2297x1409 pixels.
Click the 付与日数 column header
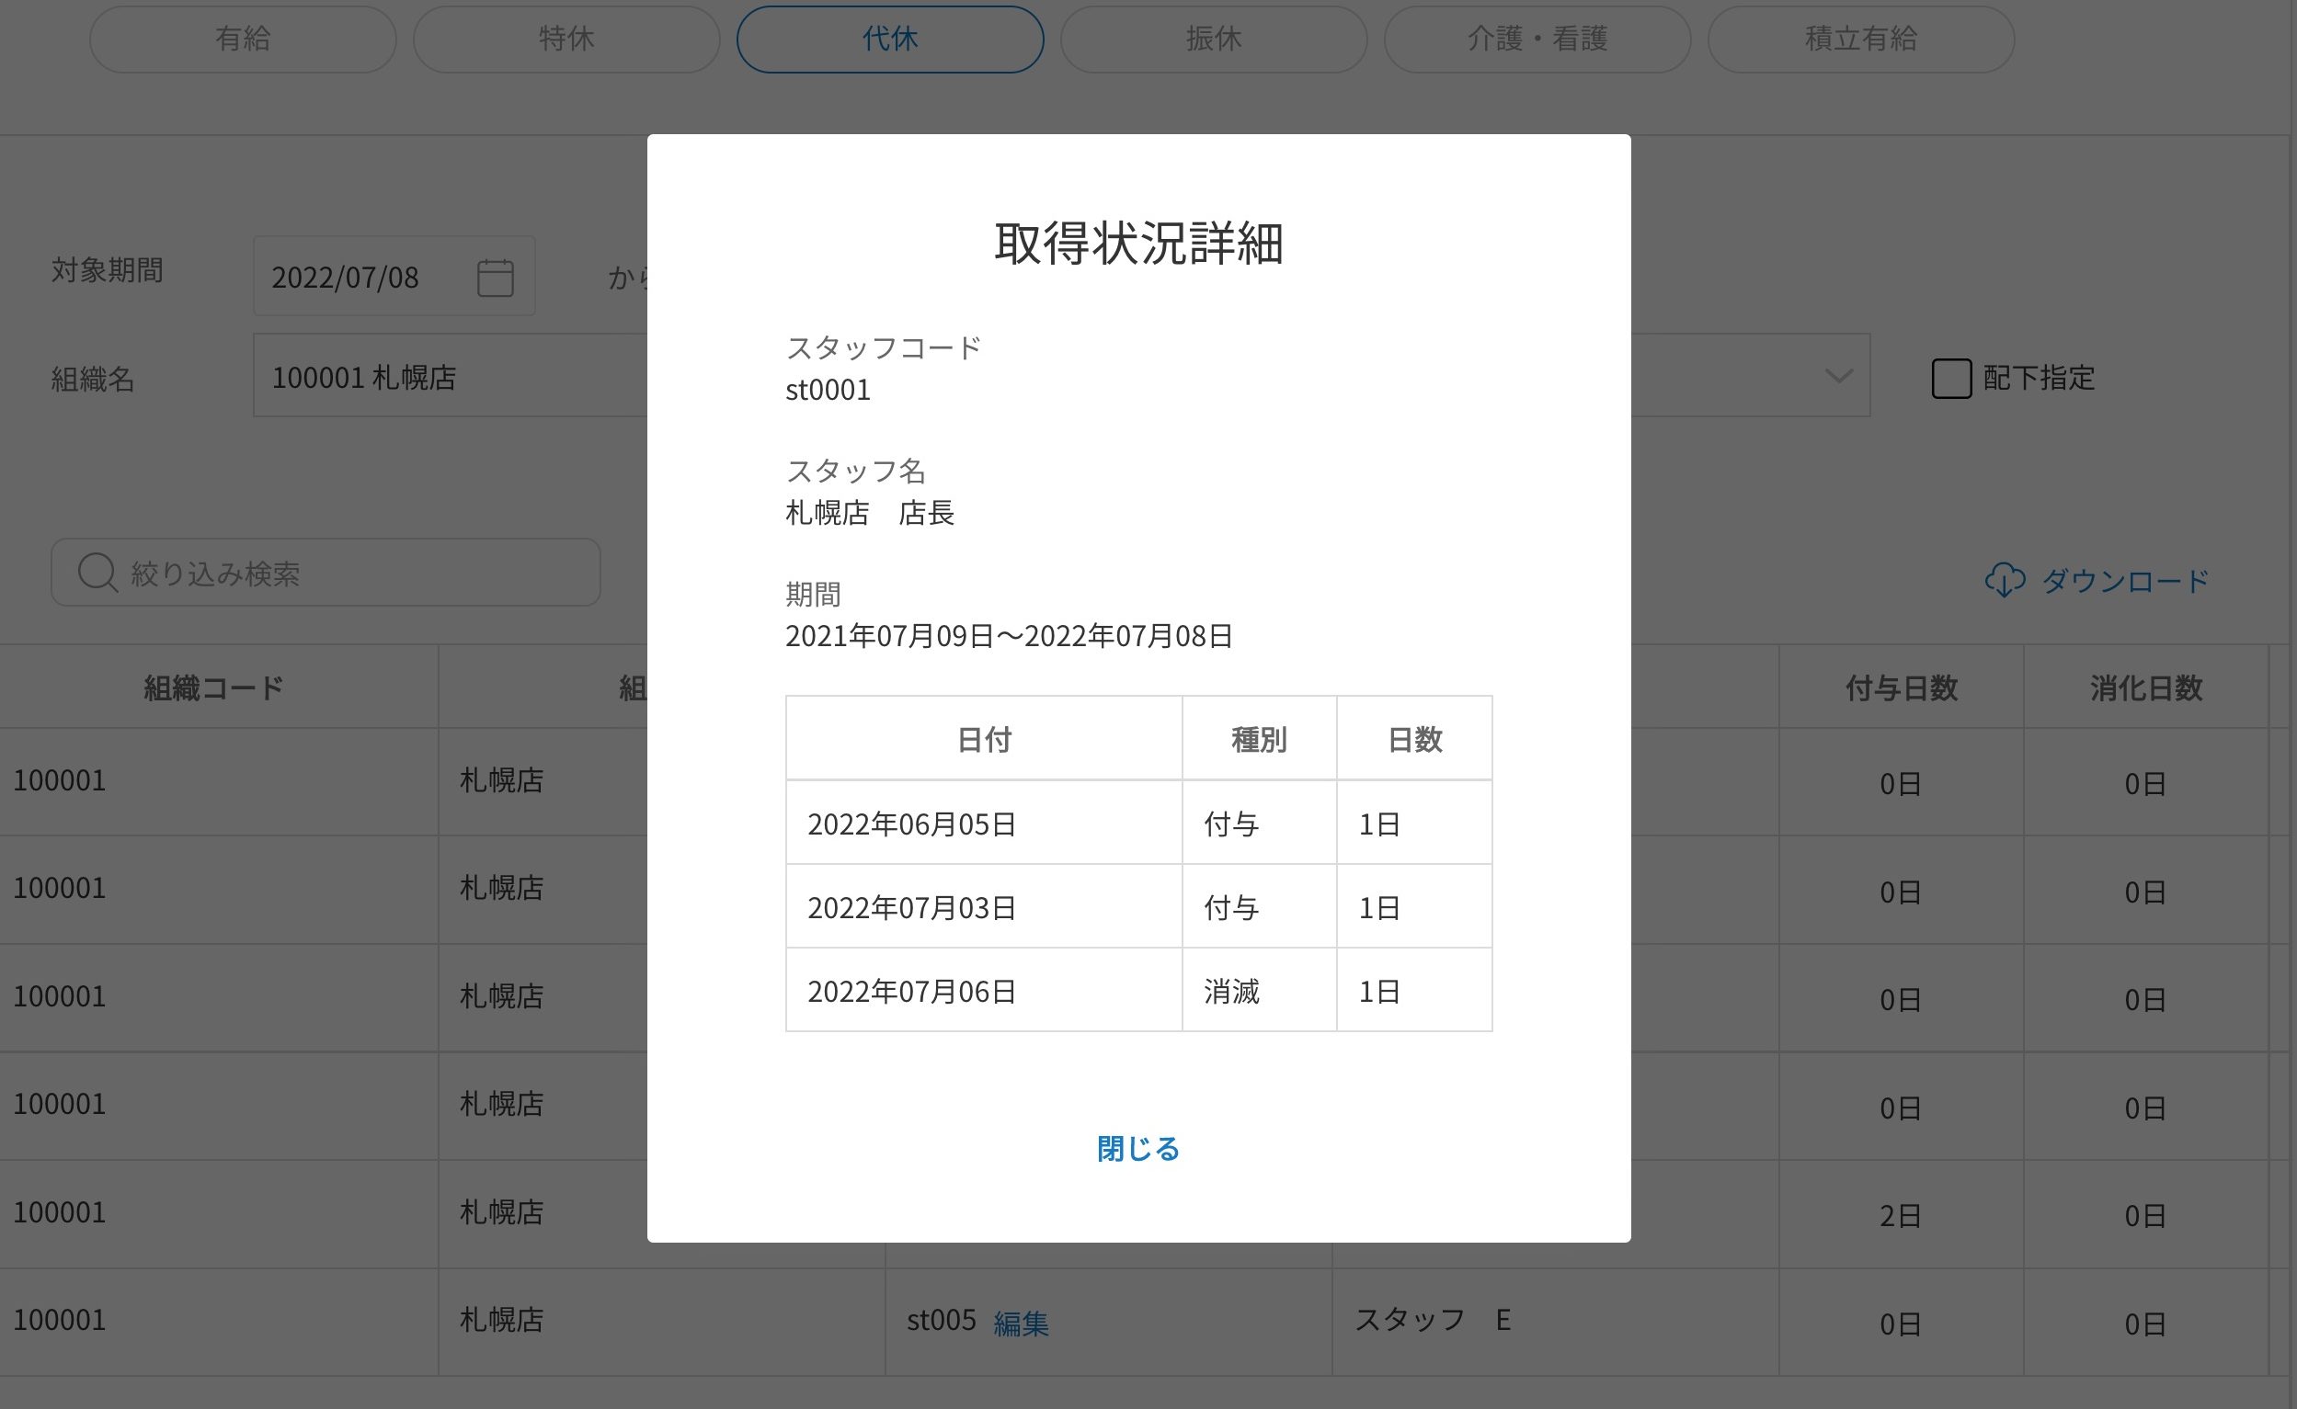[1901, 687]
